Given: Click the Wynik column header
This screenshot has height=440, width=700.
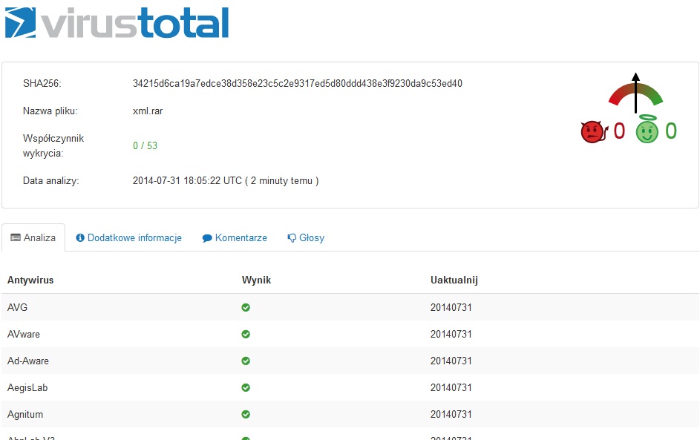Looking at the screenshot, I should (256, 280).
